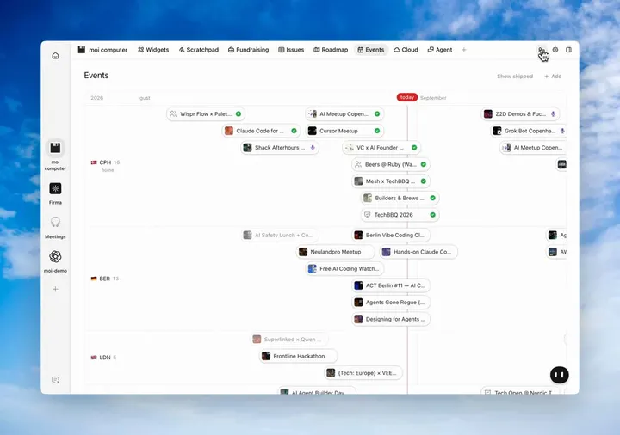This screenshot has width=620, height=435.
Task: Select the LDN city row label
Action: pyautogui.click(x=104, y=358)
